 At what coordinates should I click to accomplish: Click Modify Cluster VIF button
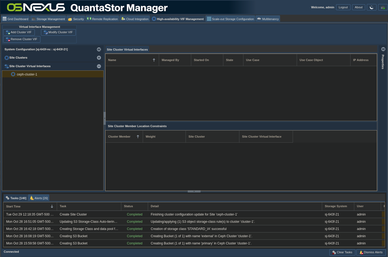(58, 32)
